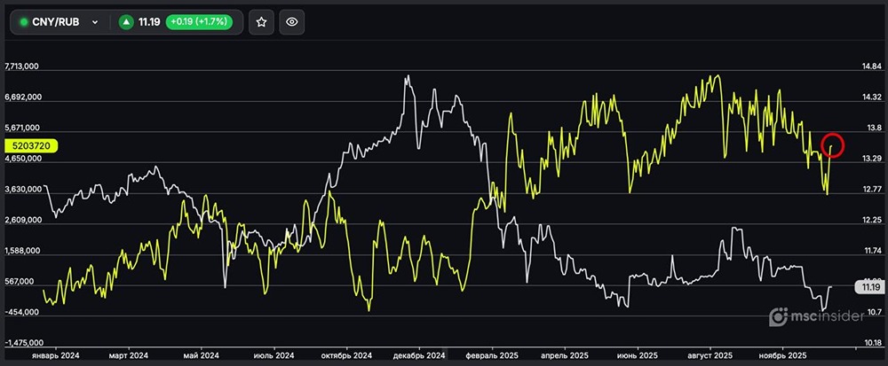Image resolution: width=888 pixels, height=366 pixels.
Task: Select the февраль 2025 date on the time axis
Action: click(492, 356)
